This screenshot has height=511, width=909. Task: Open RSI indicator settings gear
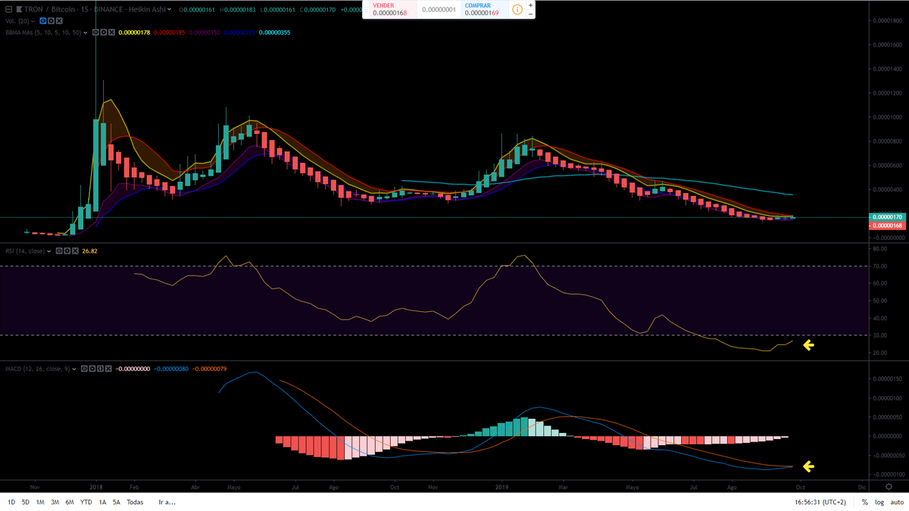(x=67, y=251)
